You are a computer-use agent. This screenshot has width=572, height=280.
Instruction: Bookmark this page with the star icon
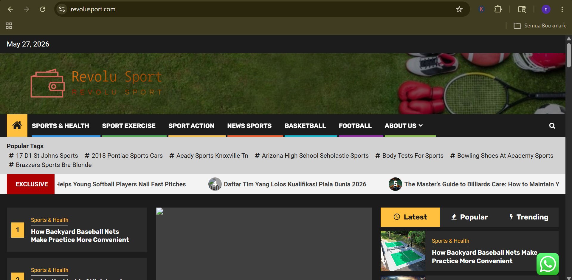point(459,9)
